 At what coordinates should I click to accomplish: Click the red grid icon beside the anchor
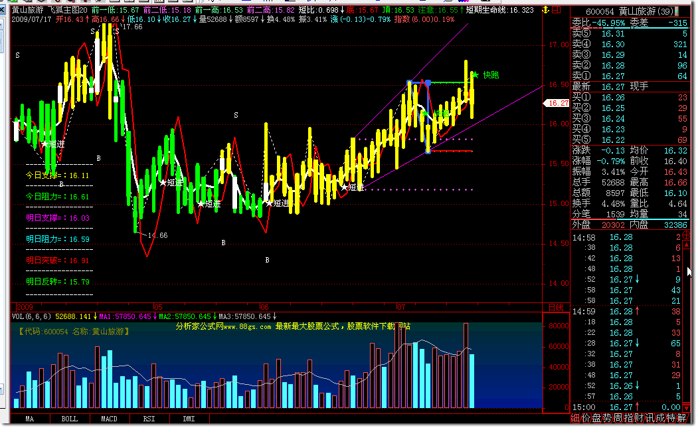point(557,10)
